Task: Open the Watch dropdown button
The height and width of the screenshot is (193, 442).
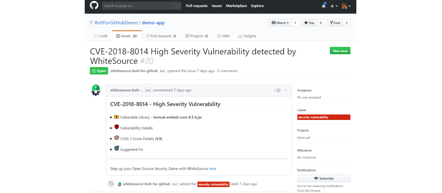Action: (x=280, y=23)
